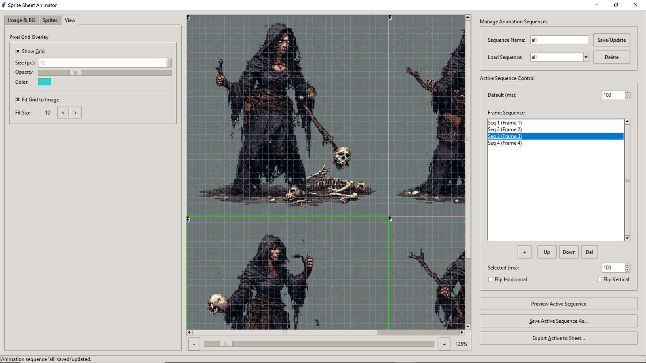Increase Fit Size with the > button
Screen dimensions: 646x363
[75, 113]
